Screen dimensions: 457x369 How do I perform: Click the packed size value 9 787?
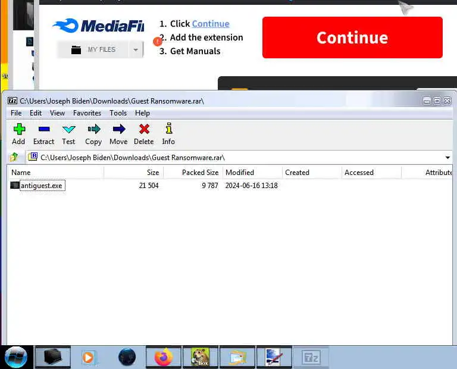coord(210,186)
